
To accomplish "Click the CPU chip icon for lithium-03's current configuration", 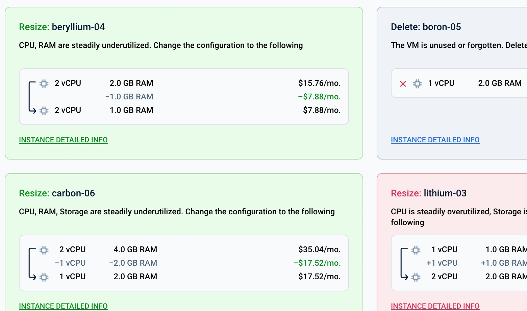I will point(416,250).
